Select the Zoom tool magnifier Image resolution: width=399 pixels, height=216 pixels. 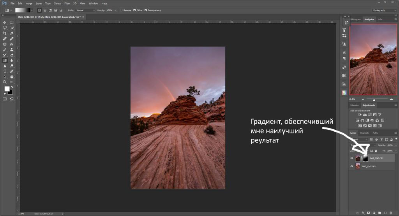(5, 82)
